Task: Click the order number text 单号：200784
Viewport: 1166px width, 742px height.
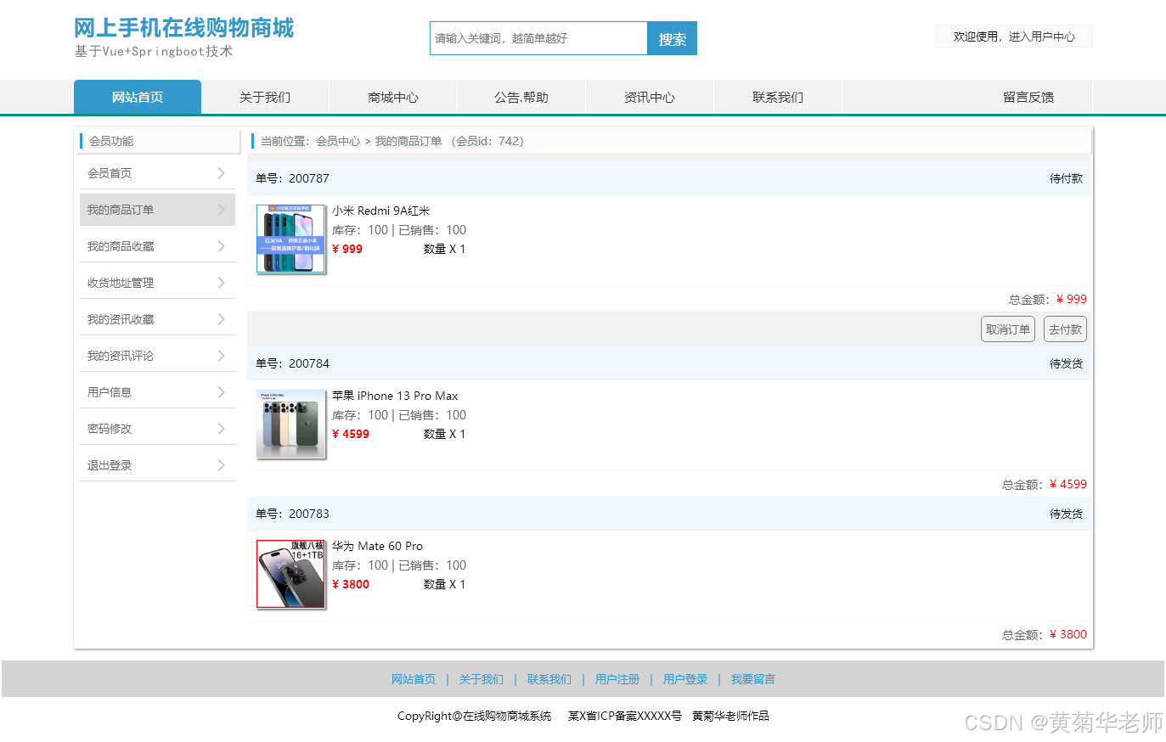Action: coord(292,363)
